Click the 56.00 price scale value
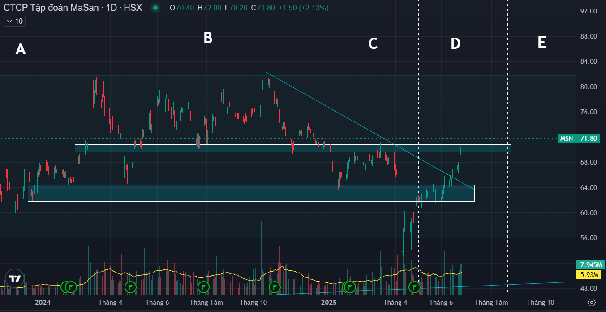Viewport: 606px width, 312px height. (588, 238)
